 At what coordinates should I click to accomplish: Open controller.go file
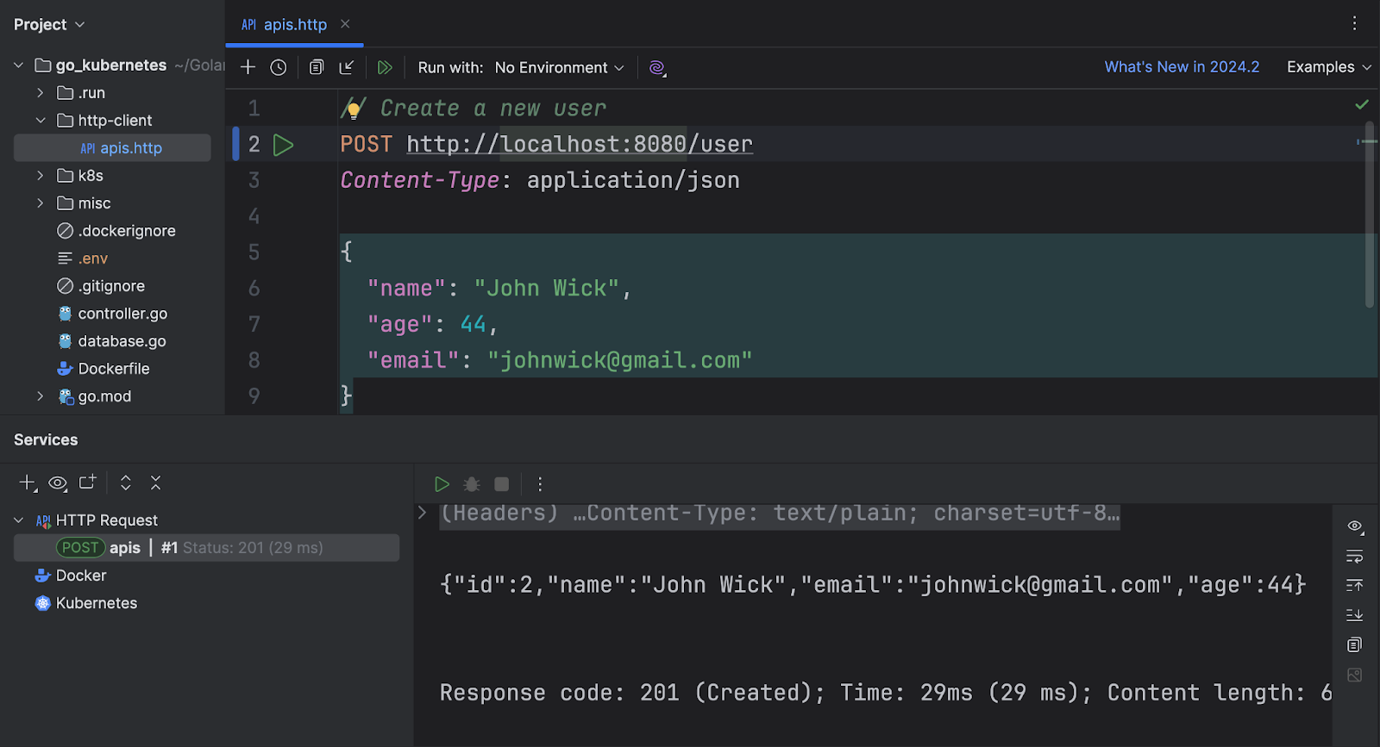click(x=112, y=313)
